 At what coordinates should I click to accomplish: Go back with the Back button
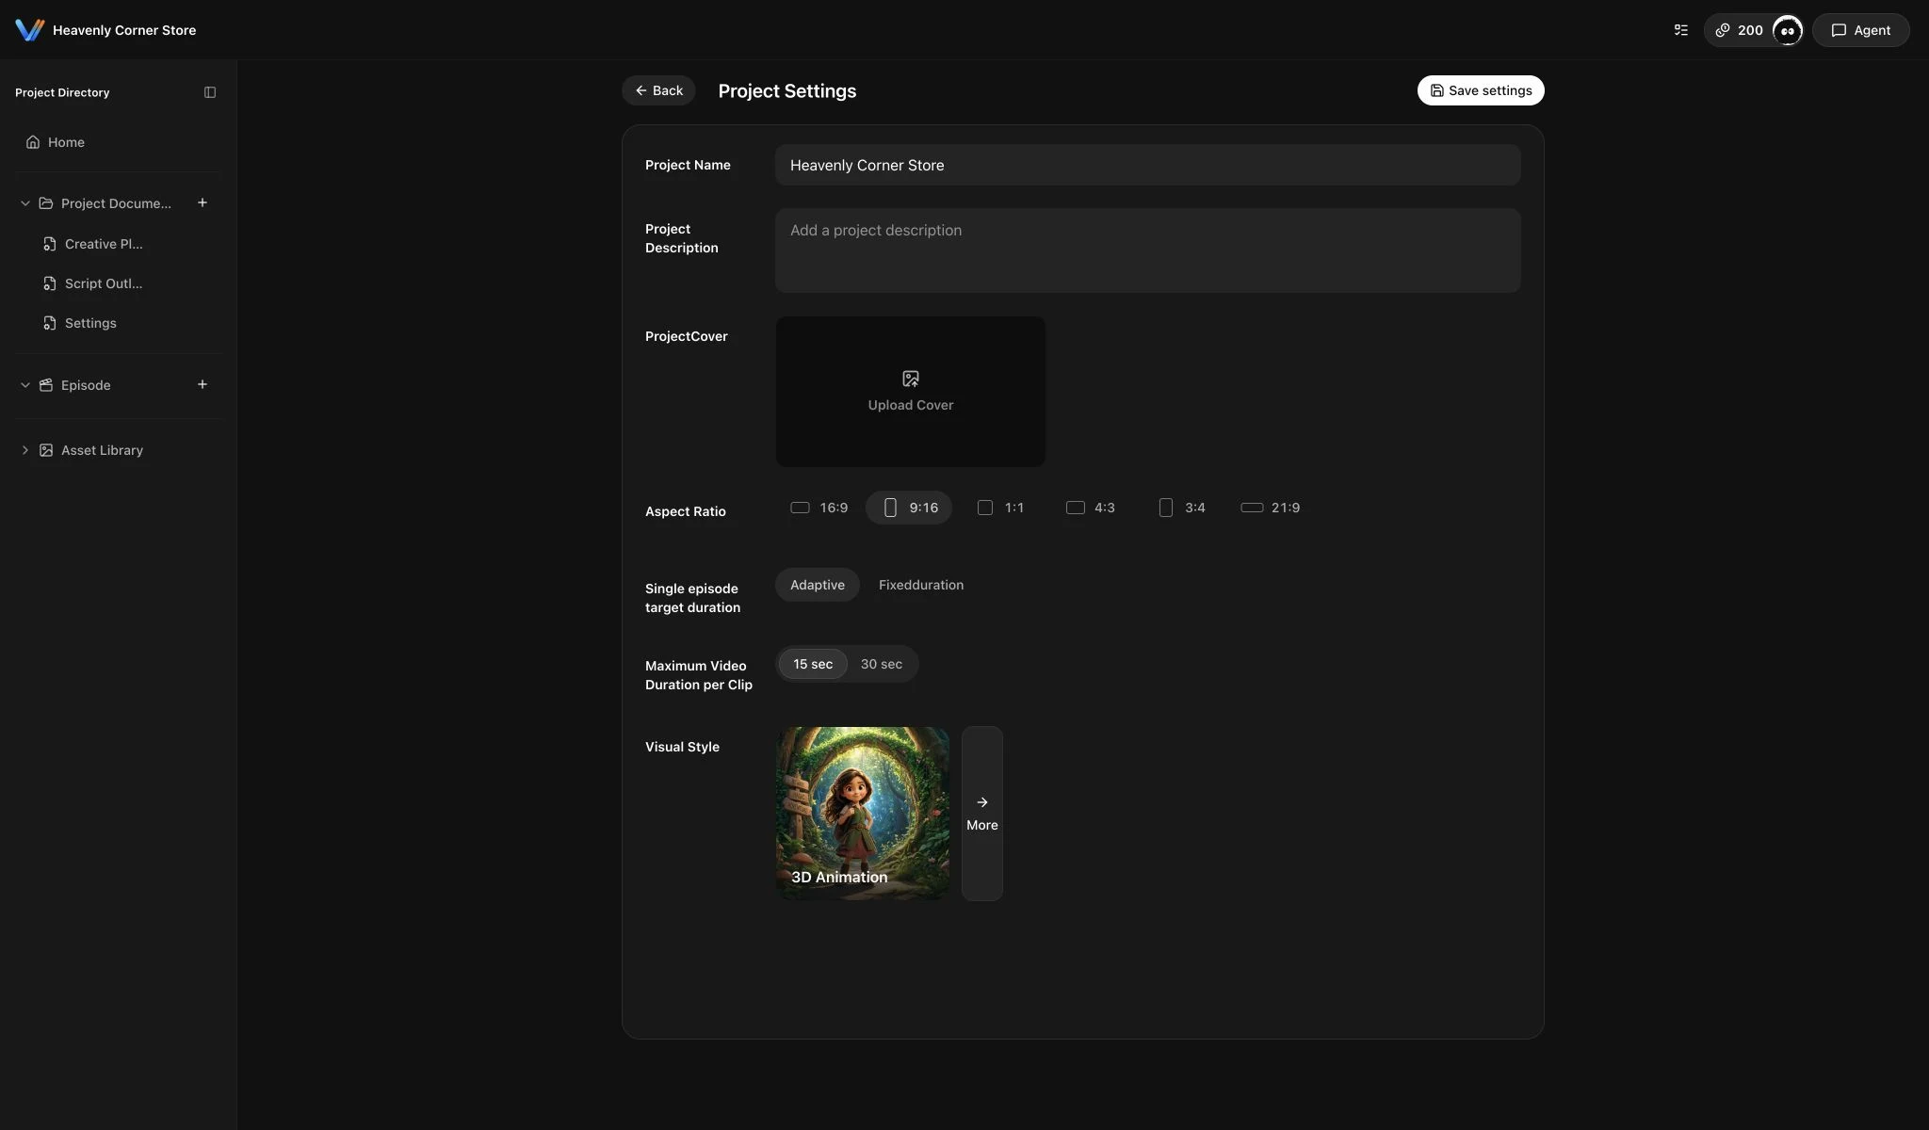pos(658,90)
